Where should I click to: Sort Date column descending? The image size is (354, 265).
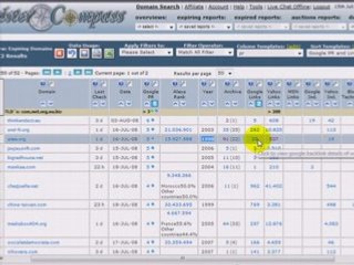tap(129, 104)
